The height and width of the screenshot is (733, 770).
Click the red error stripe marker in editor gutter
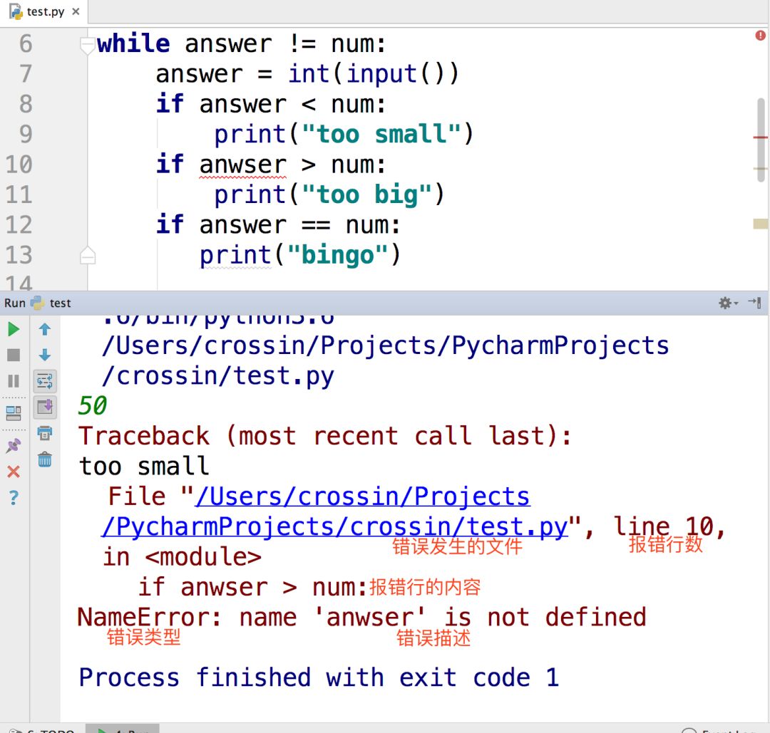point(760,137)
